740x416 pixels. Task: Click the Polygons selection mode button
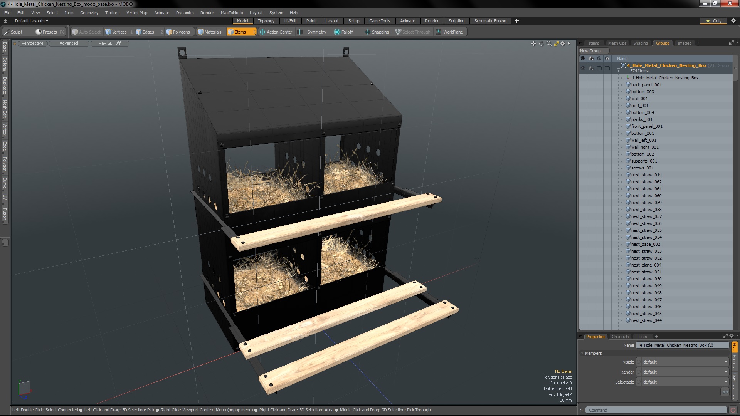178,32
